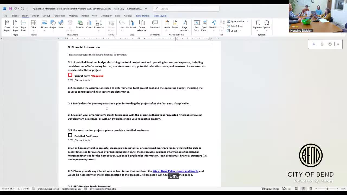The image size is (347, 195).
Task: Click the Search box in title bar
Action: [x=186, y=9]
